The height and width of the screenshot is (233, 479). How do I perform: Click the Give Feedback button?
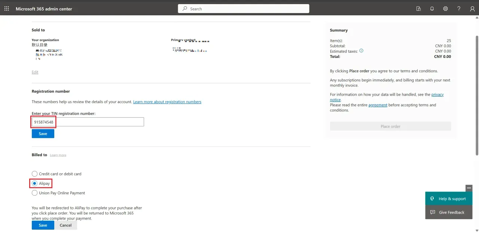point(449,212)
